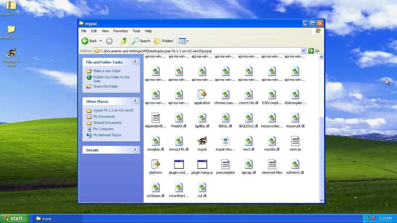The height and width of the screenshot is (223, 397).
Task: Open Shared Documents from Other Places
Action: [x=107, y=123]
